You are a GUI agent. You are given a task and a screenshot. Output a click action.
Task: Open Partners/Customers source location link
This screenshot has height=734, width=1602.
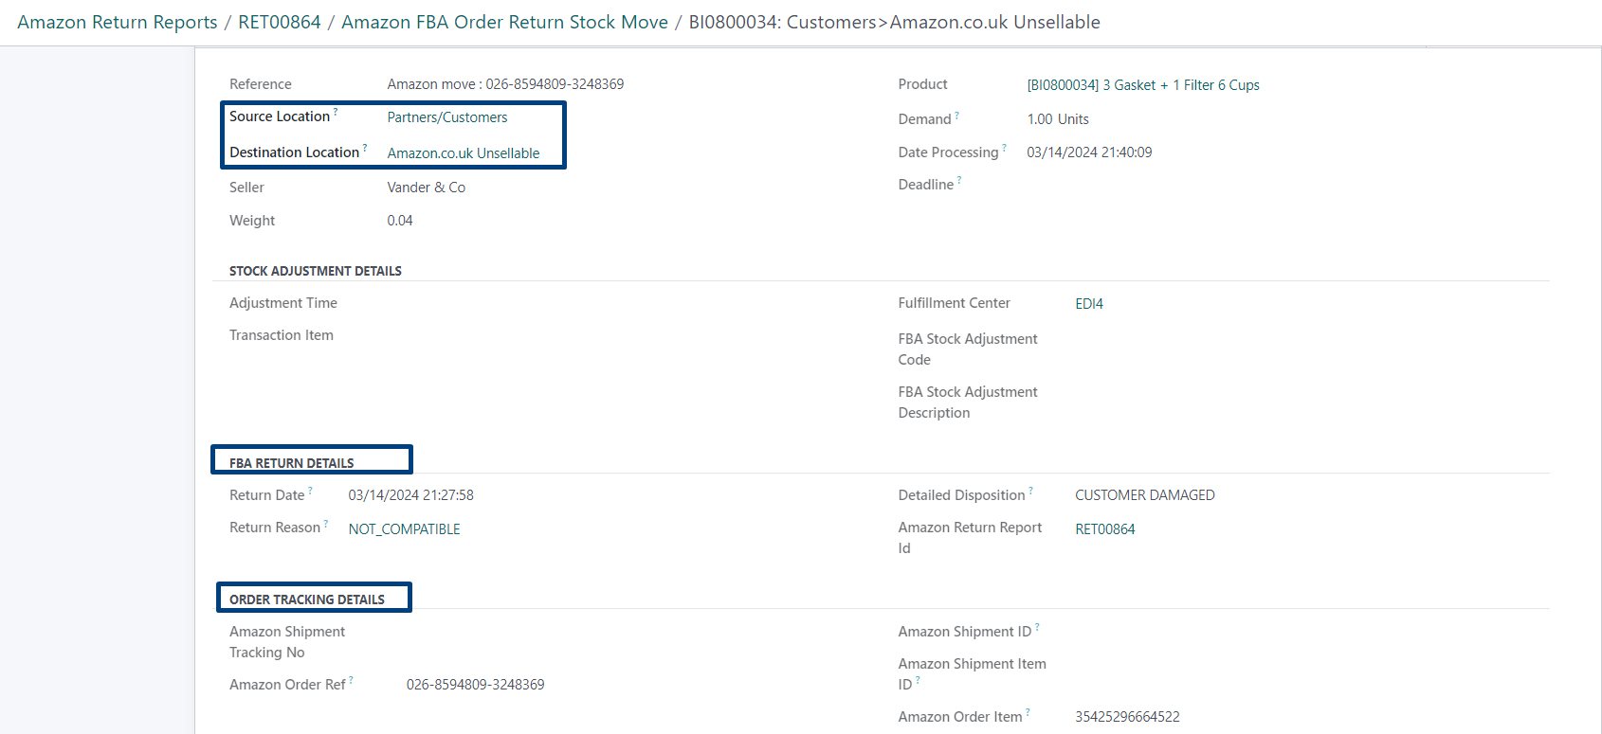447,117
